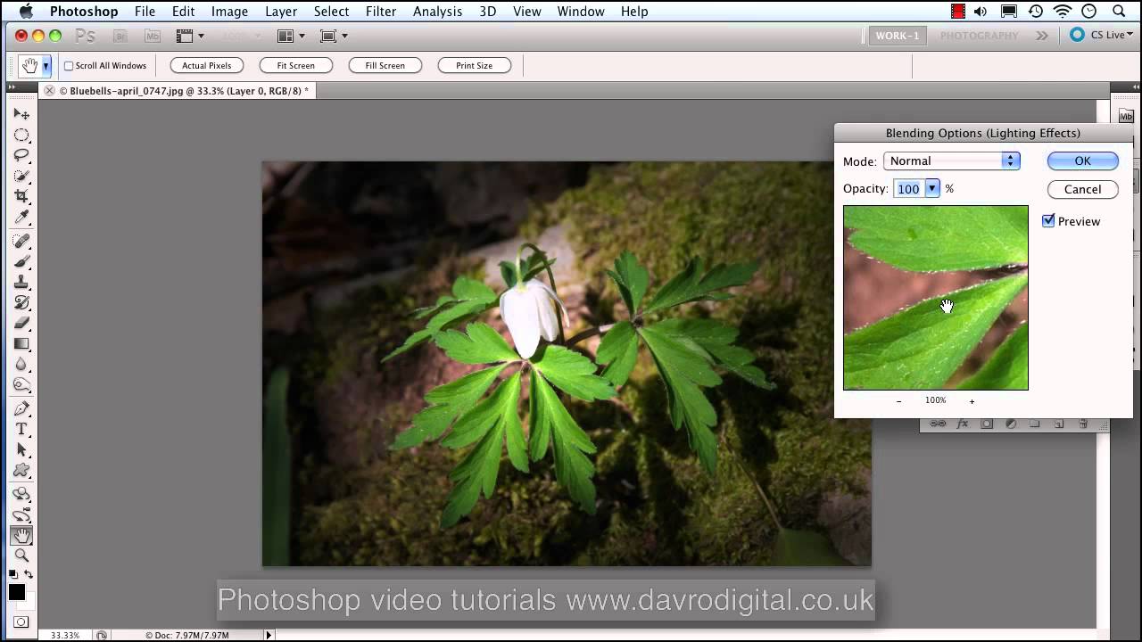This screenshot has width=1142, height=642.
Task: Open the Select menu
Action: point(331,12)
